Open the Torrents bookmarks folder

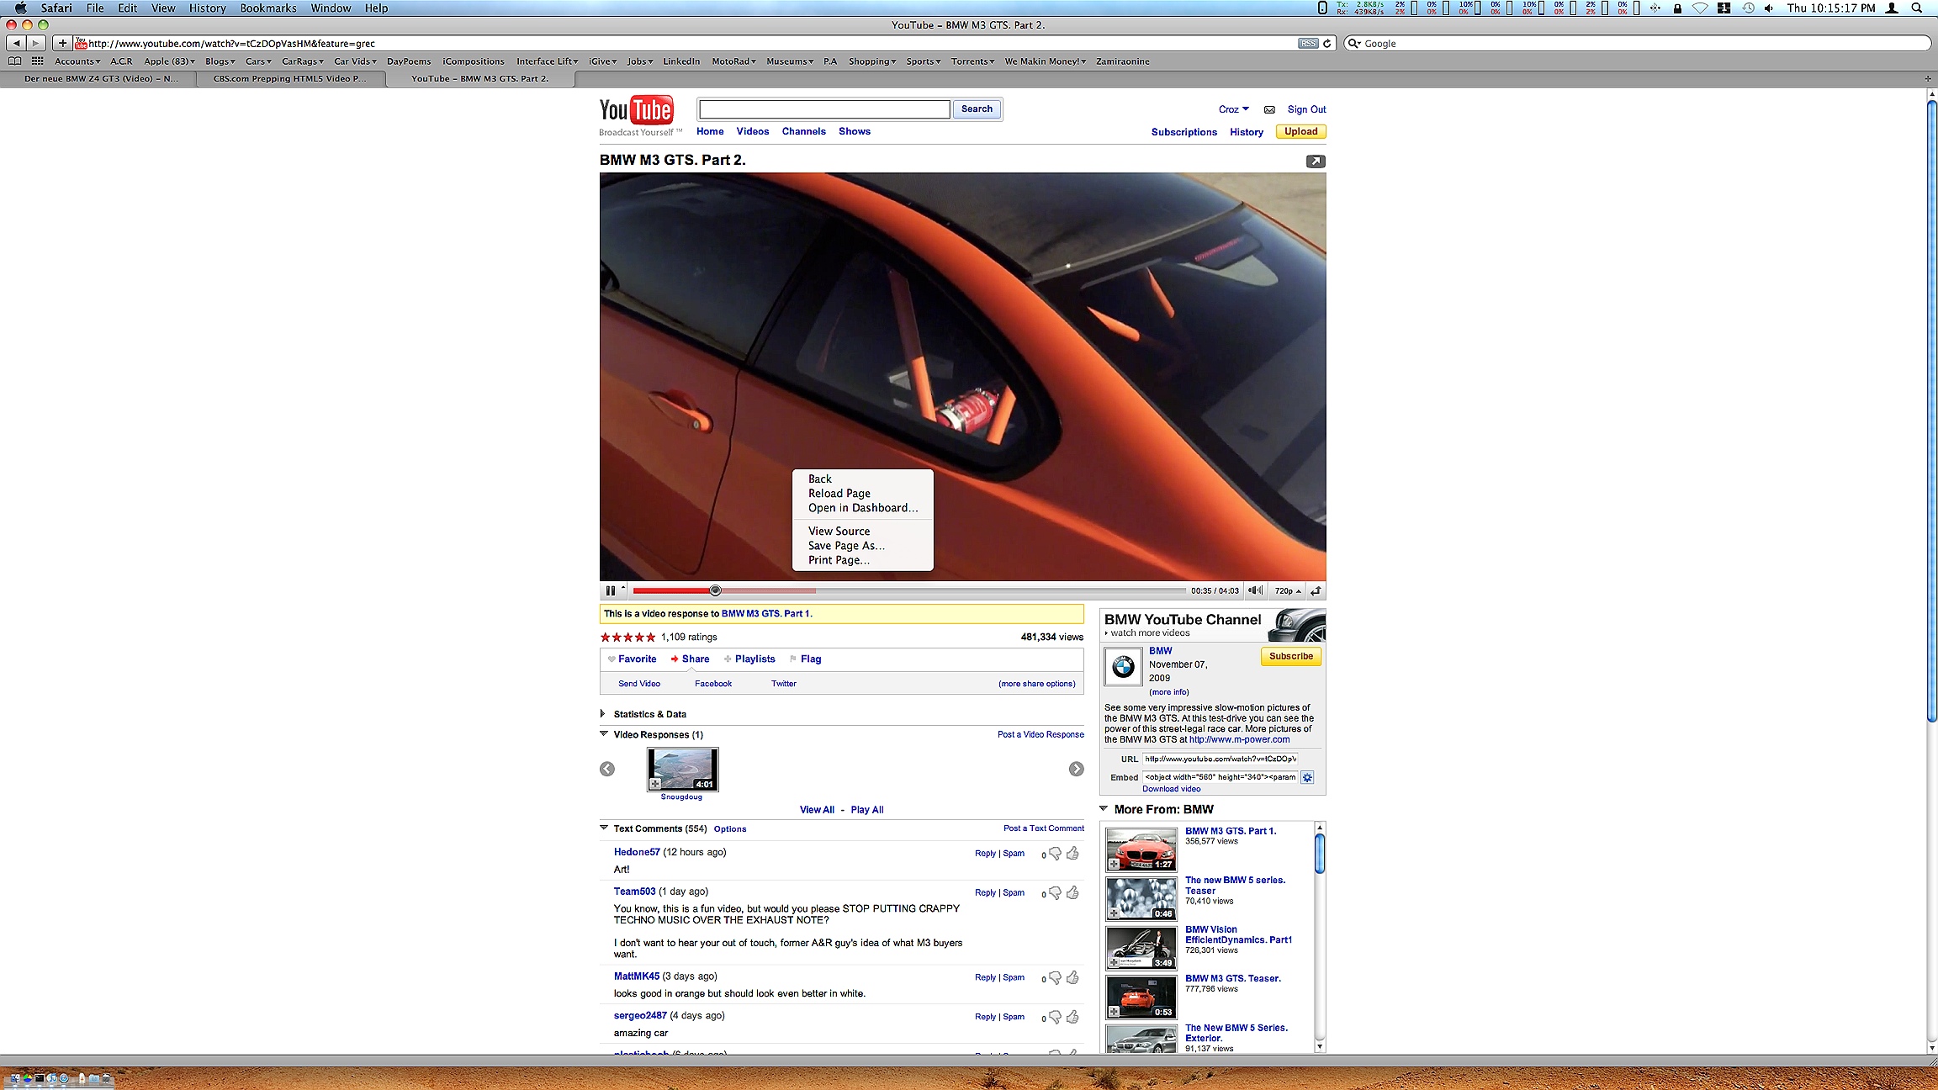tap(972, 61)
